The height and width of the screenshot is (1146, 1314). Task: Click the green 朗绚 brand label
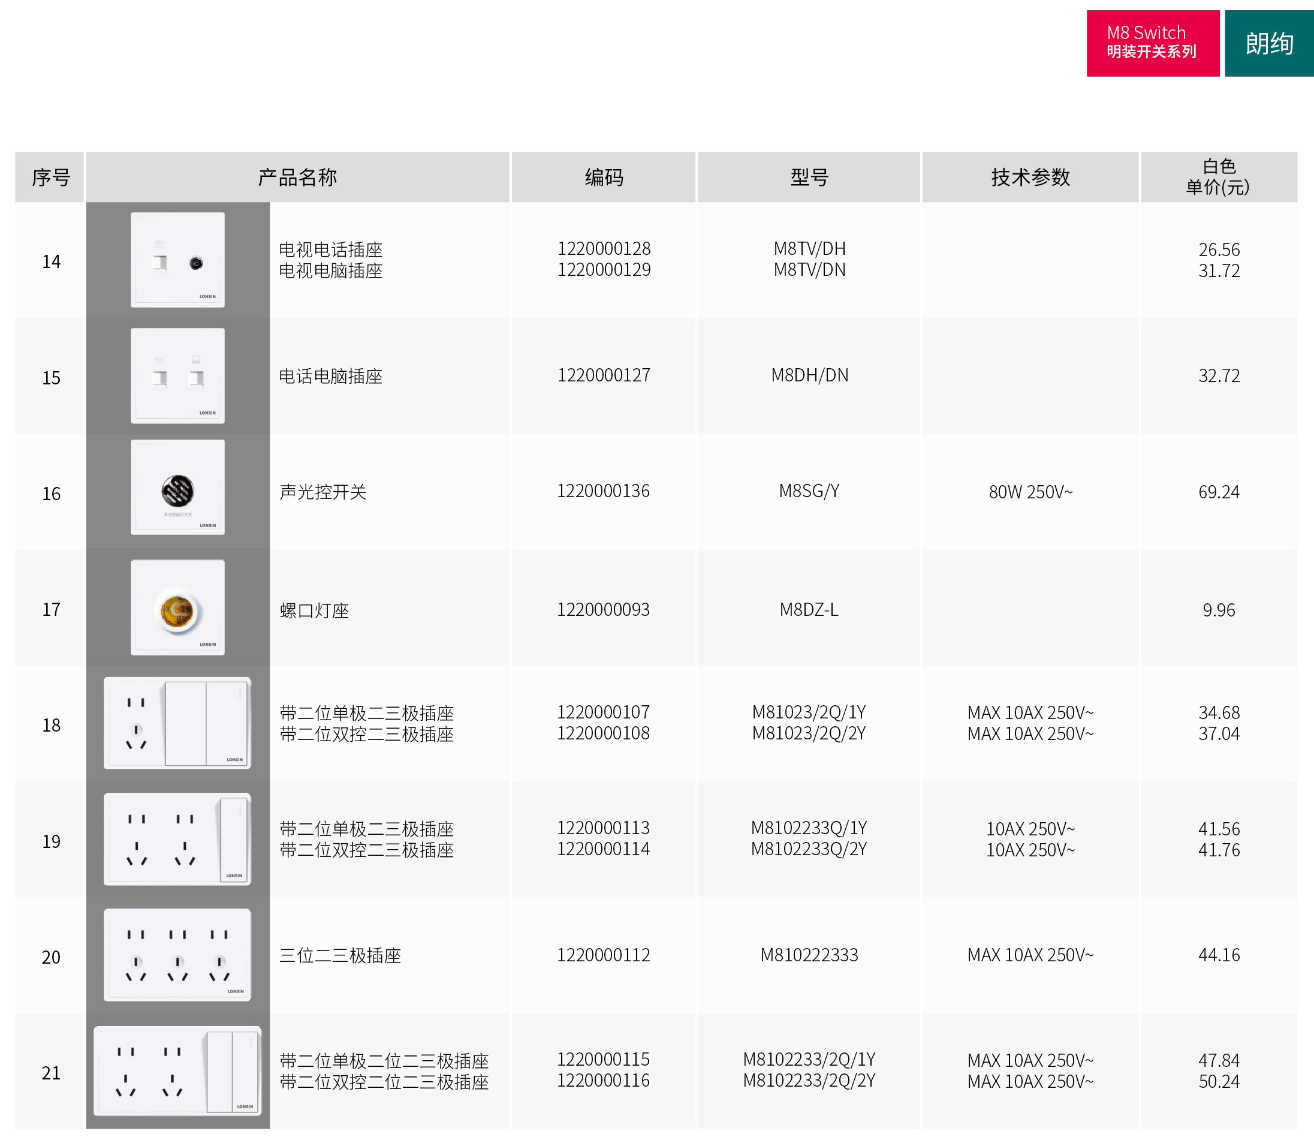click(1268, 43)
